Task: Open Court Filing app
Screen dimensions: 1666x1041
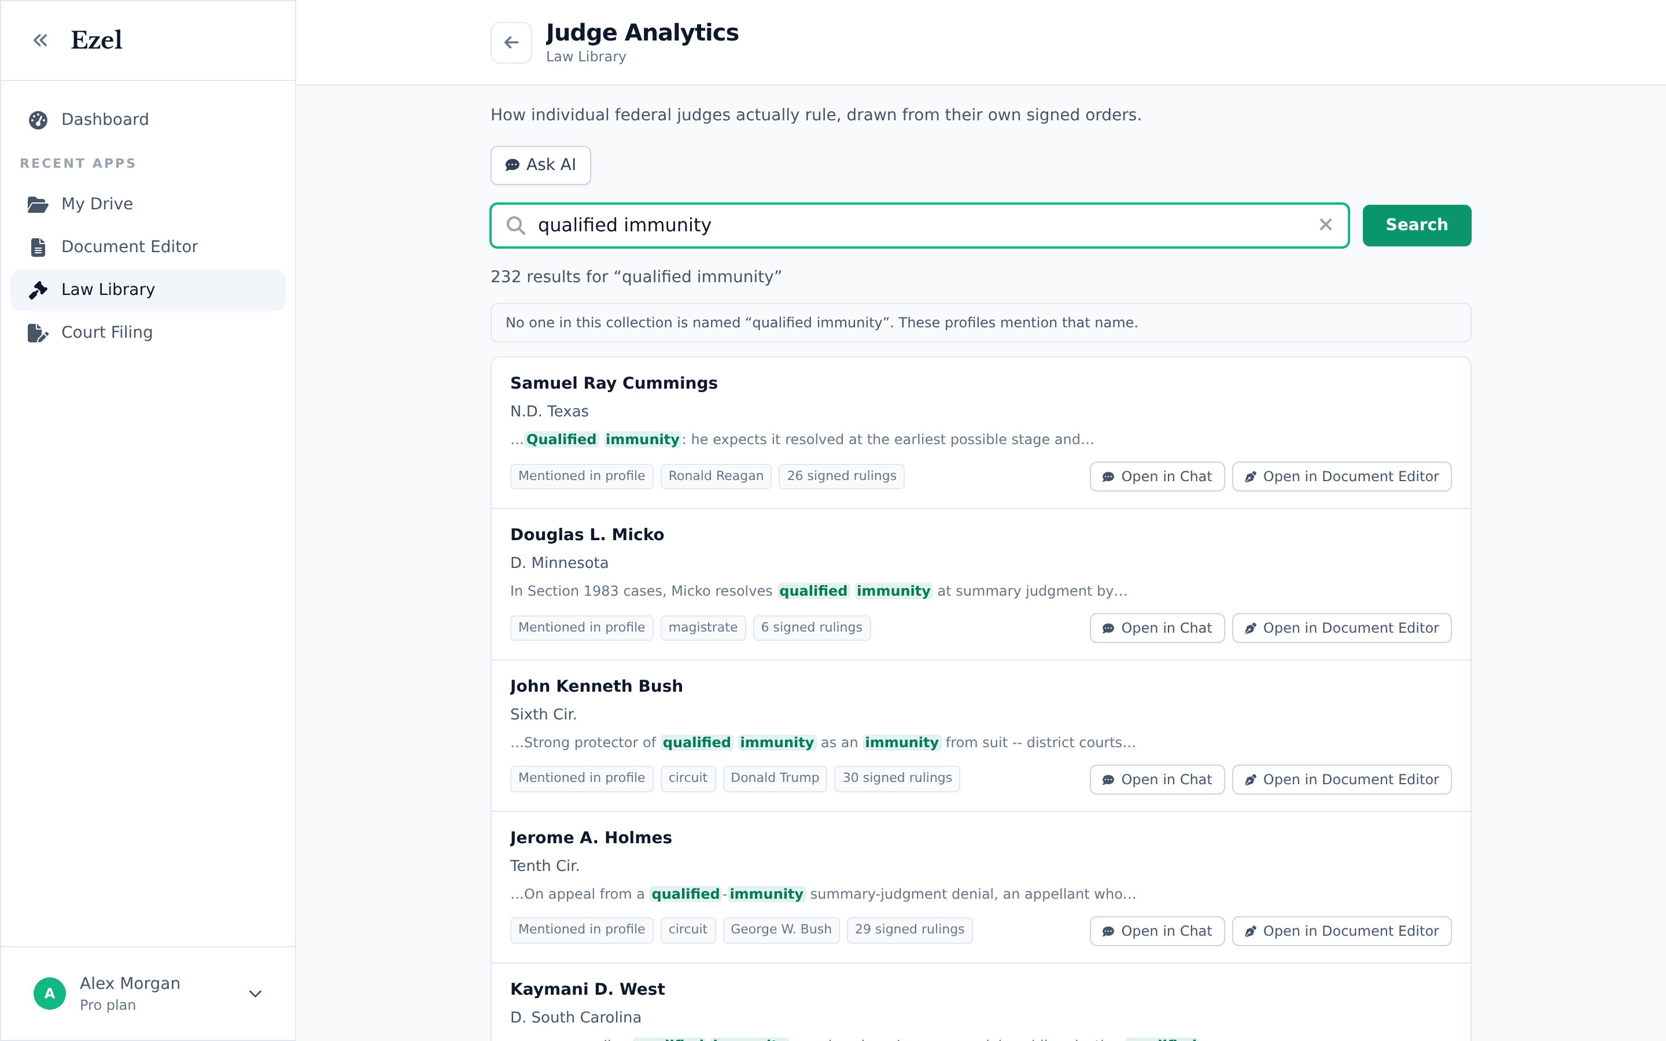Action: coord(148,333)
